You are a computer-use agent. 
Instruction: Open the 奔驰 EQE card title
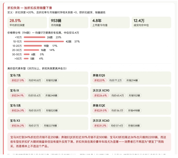pyautogui.click(x=99, y=105)
